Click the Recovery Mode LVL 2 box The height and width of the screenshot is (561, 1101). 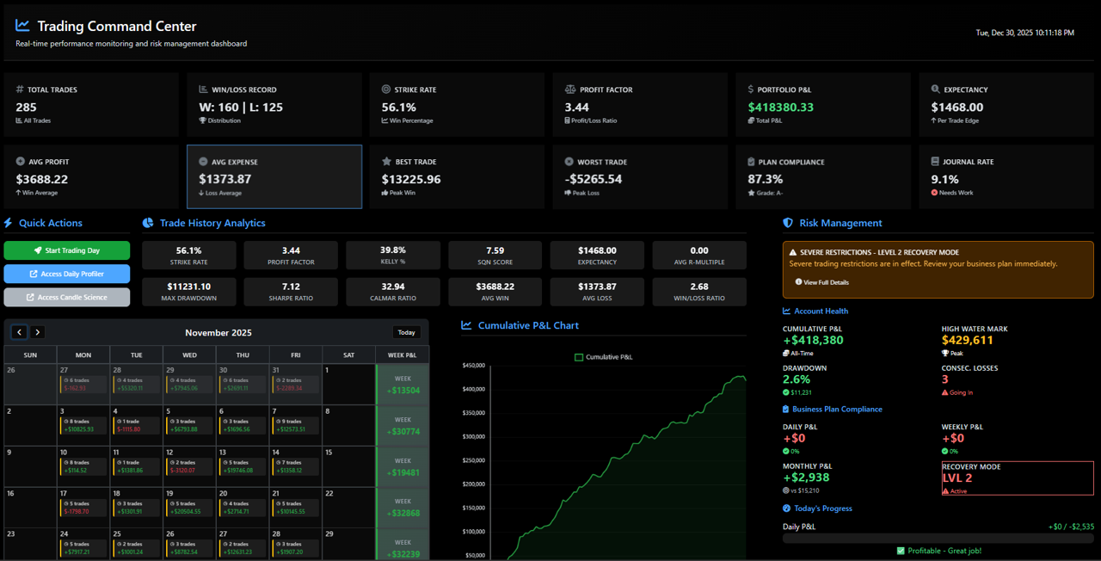(x=1018, y=478)
